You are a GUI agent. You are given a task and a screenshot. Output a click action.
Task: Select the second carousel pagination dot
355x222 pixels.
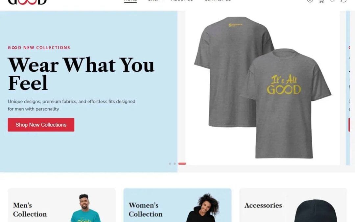pos(175,163)
